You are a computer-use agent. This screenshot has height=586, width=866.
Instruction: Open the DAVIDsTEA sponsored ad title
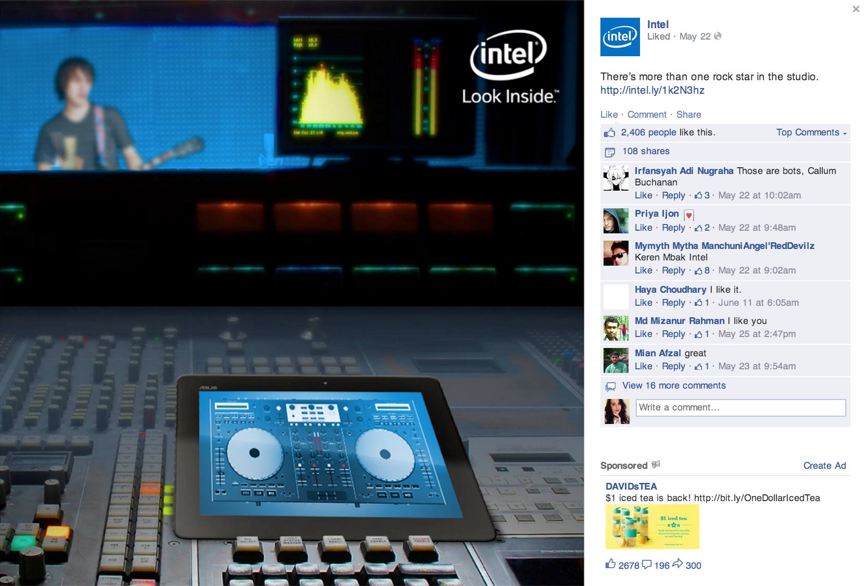pos(631,487)
